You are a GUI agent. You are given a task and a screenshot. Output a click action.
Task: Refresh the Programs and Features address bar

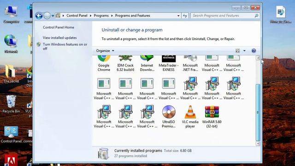click(185, 16)
